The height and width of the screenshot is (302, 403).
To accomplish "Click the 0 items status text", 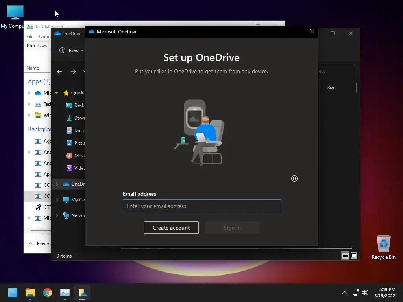I will pos(64,256).
